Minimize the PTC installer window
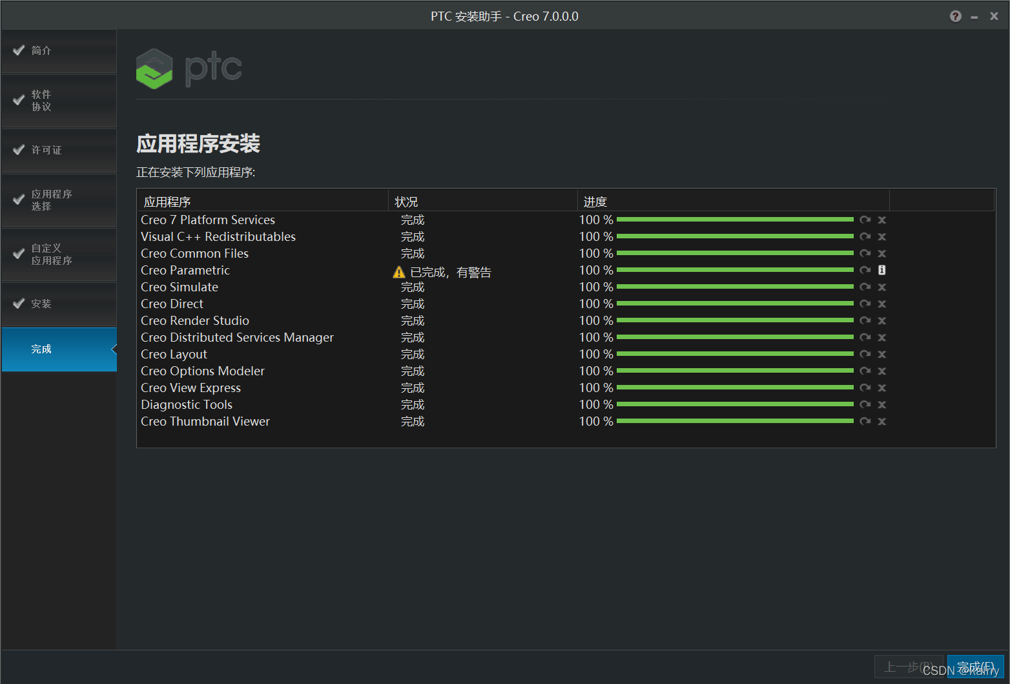 [974, 17]
